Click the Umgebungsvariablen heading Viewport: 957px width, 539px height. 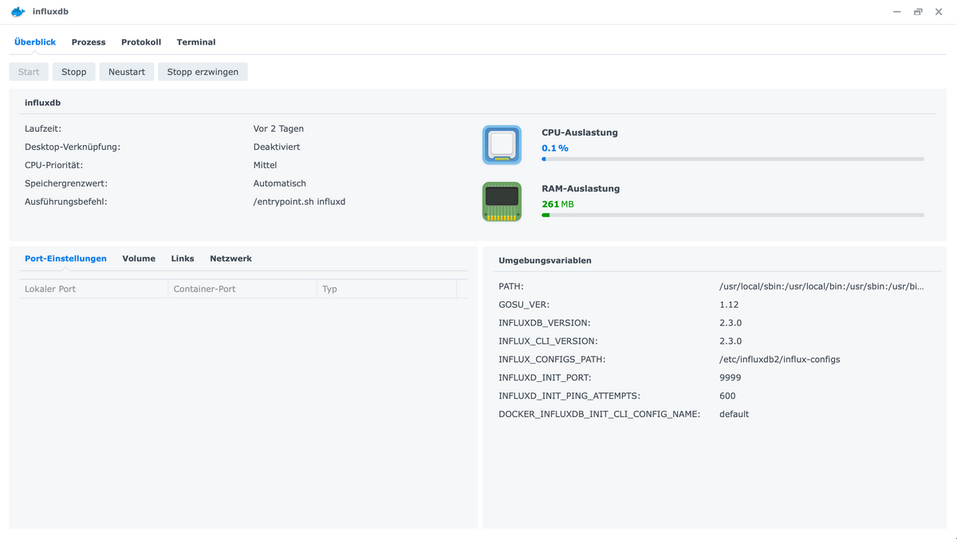coord(545,261)
